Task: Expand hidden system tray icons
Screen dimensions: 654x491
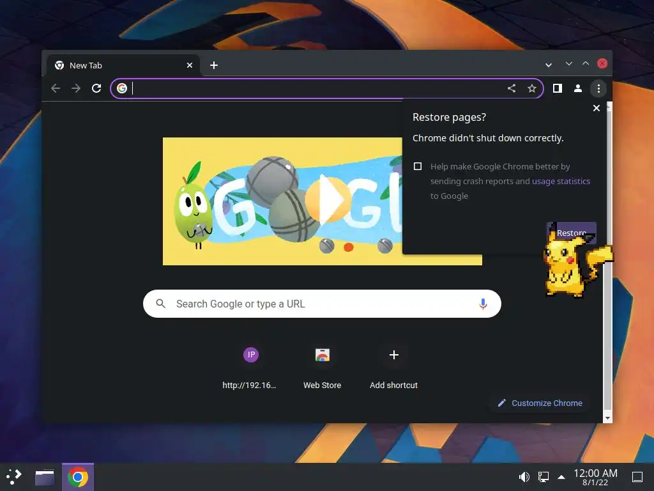Action: [x=561, y=477]
